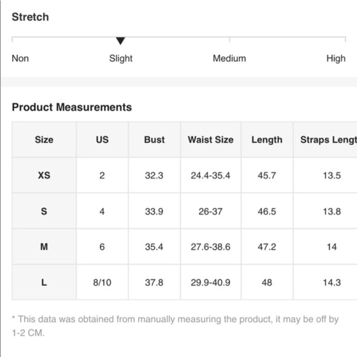Click the Stretch slider triangle marker
Screen dimensions: 357x357
(121, 41)
